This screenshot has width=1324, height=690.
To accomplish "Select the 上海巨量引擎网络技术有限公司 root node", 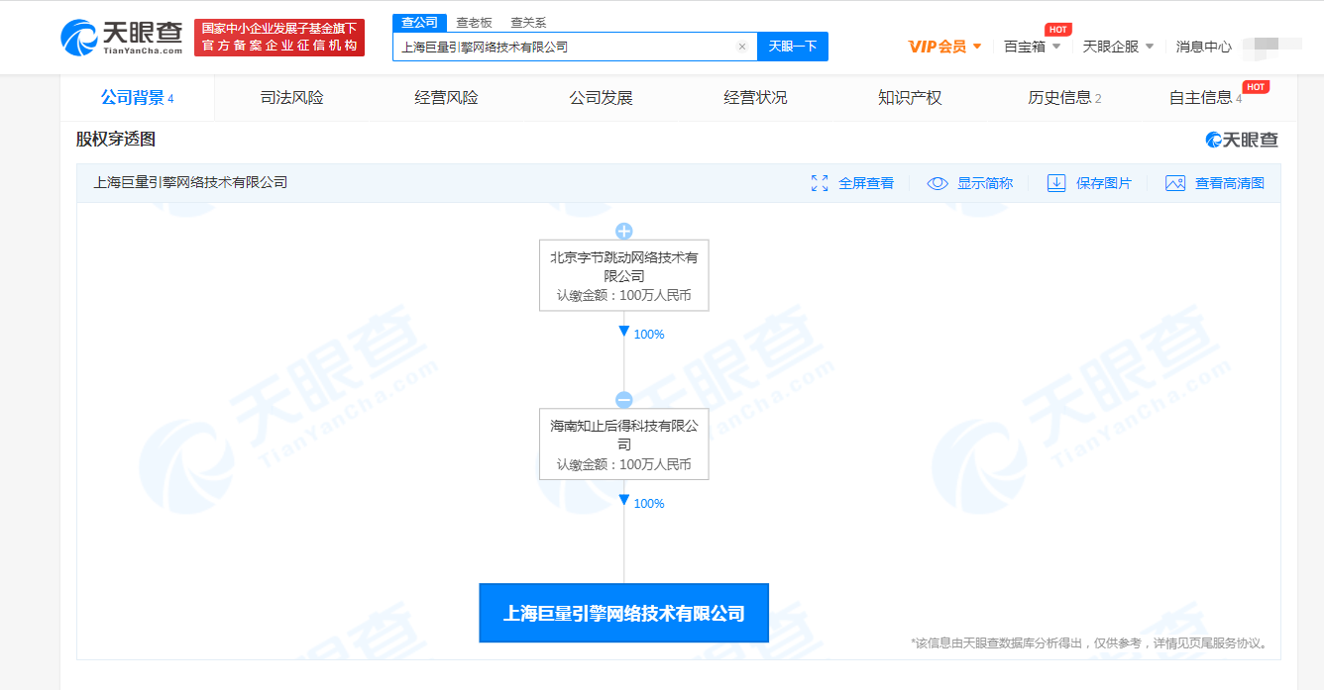I will 624,614.
